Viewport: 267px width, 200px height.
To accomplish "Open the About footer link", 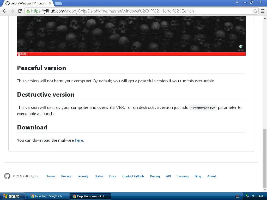I will (x=211, y=176).
